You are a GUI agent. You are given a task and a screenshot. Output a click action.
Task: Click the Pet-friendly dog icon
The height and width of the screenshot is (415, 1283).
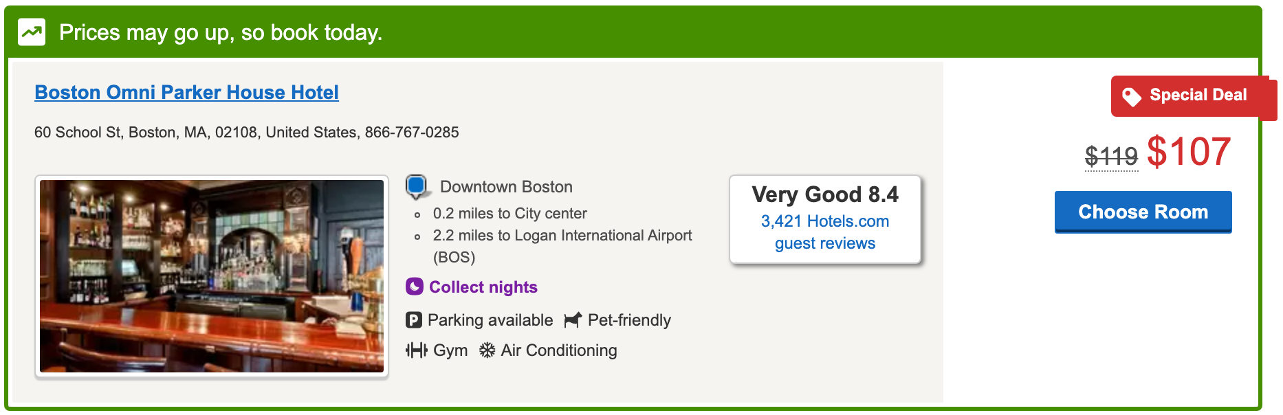[573, 320]
